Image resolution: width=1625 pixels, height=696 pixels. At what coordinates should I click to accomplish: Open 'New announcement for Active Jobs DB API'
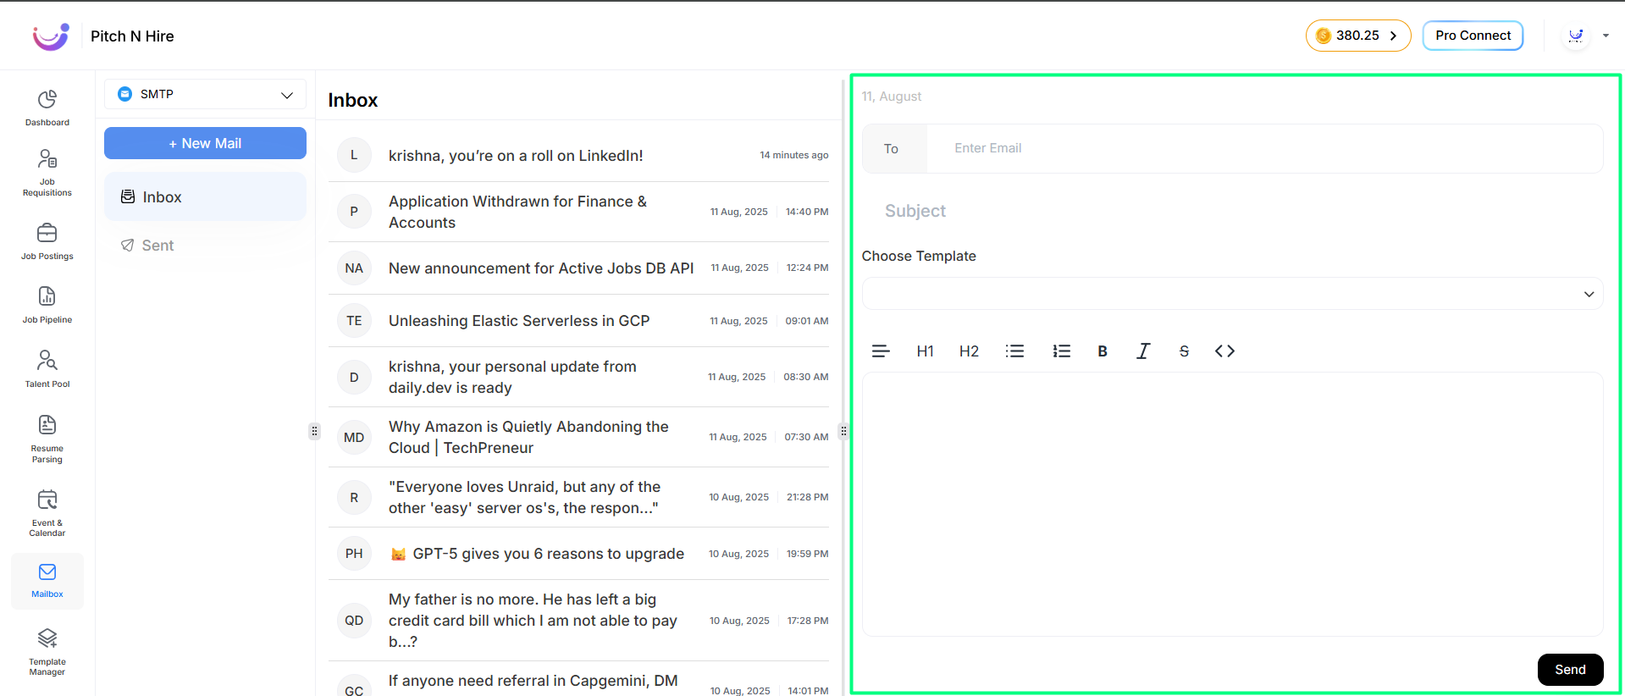pyautogui.click(x=578, y=268)
